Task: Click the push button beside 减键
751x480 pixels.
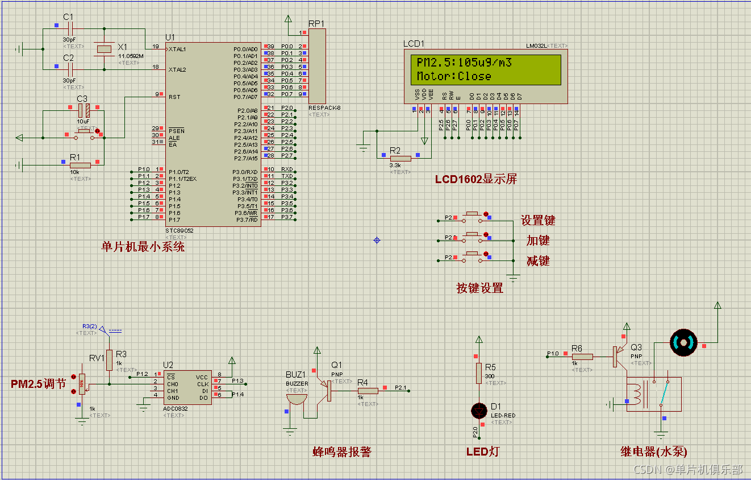Action: (x=472, y=256)
